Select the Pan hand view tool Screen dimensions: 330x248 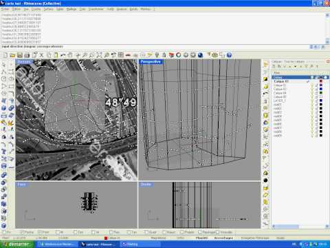tap(70, 55)
